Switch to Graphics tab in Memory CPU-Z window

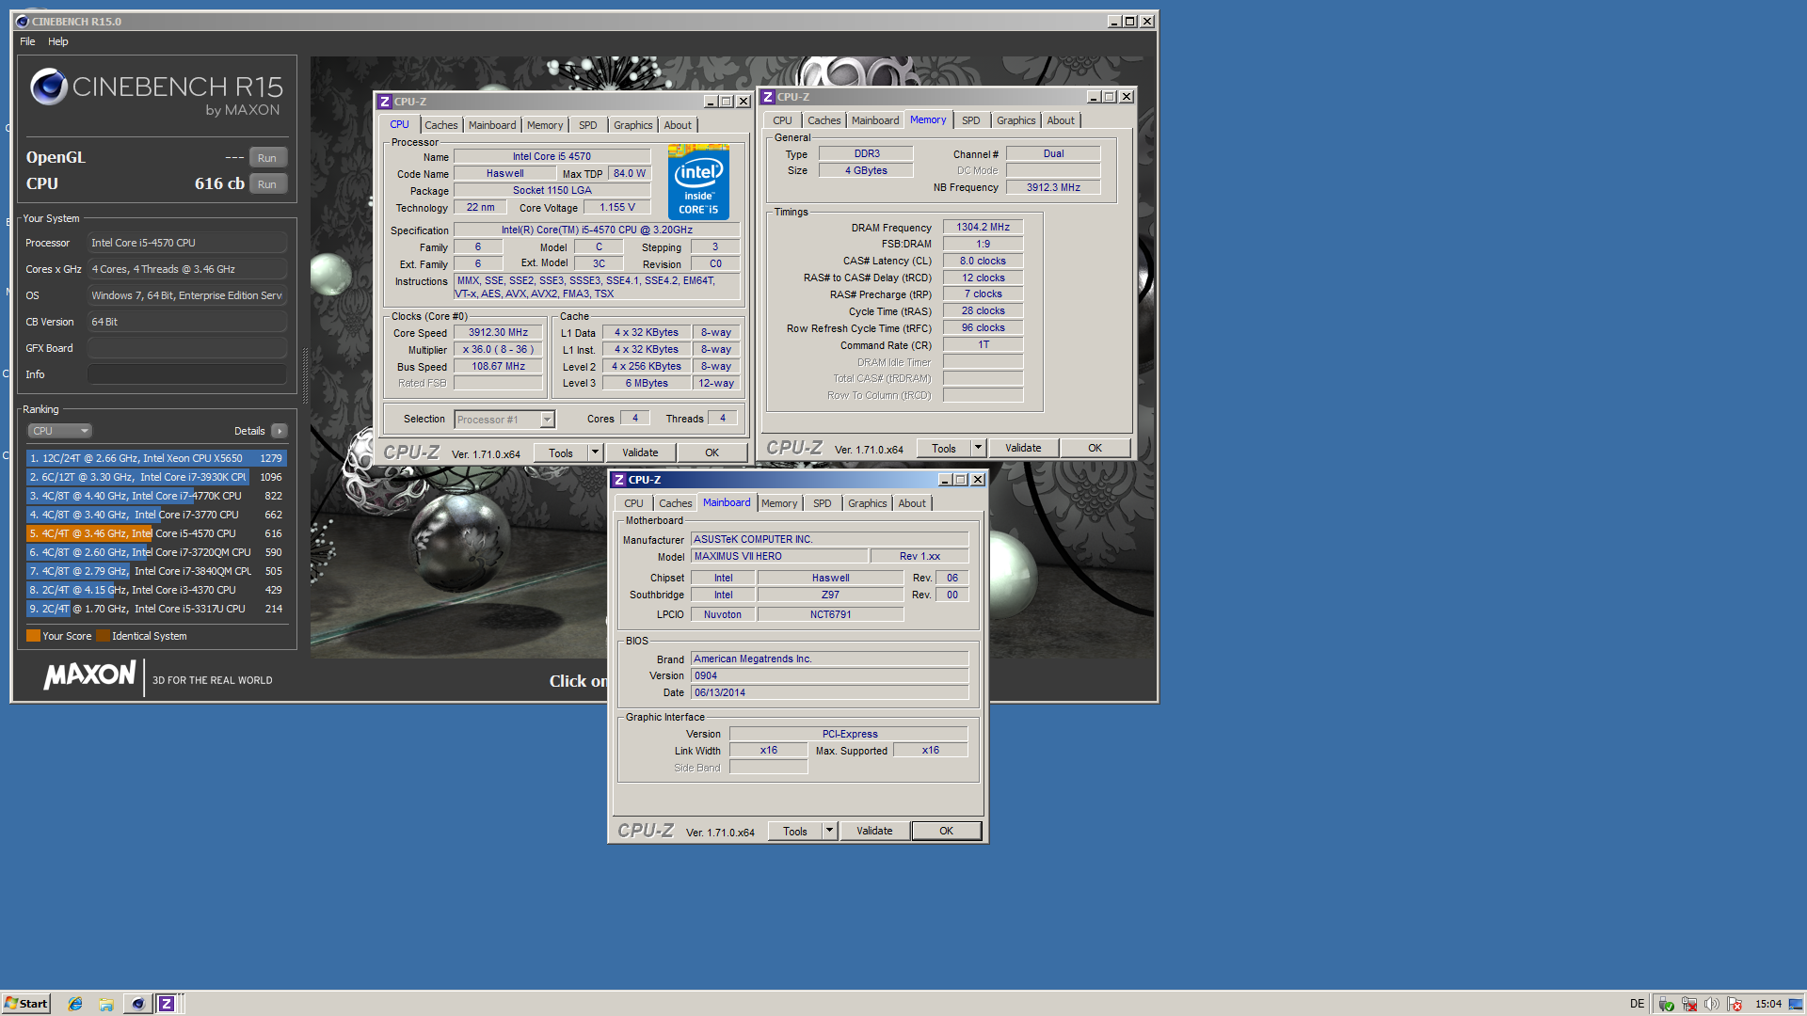point(1015,120)
